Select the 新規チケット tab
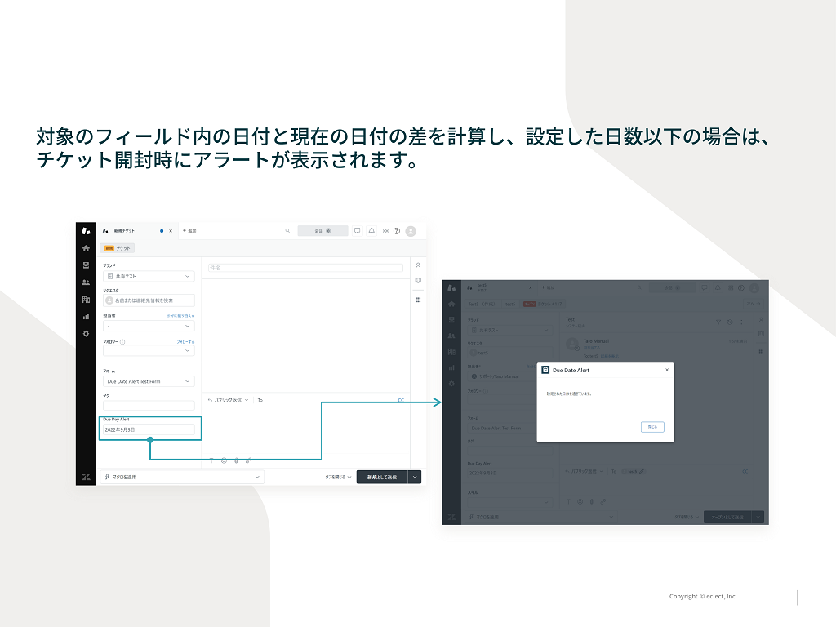Image resolution: width=836 pixels, height=627 pixels. [x=125, y=231]
